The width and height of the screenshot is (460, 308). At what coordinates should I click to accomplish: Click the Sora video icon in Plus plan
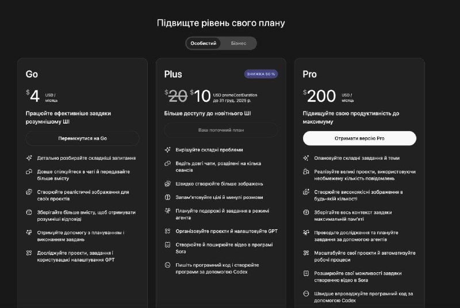(x=167, y=245)
